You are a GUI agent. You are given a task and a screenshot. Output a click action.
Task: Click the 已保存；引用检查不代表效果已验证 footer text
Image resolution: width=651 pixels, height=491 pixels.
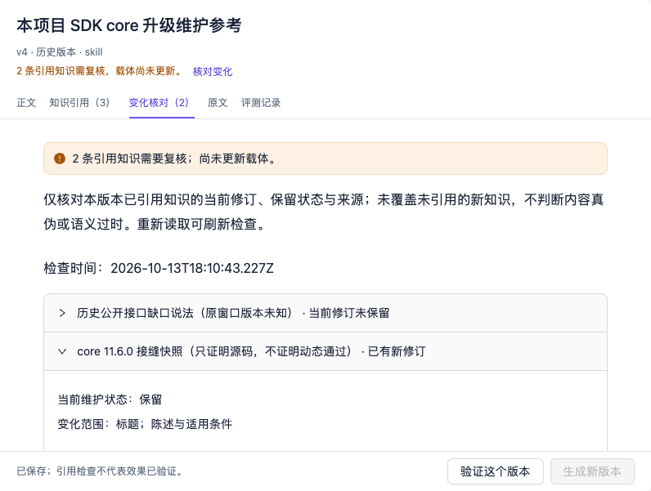(x=100, y=471)
